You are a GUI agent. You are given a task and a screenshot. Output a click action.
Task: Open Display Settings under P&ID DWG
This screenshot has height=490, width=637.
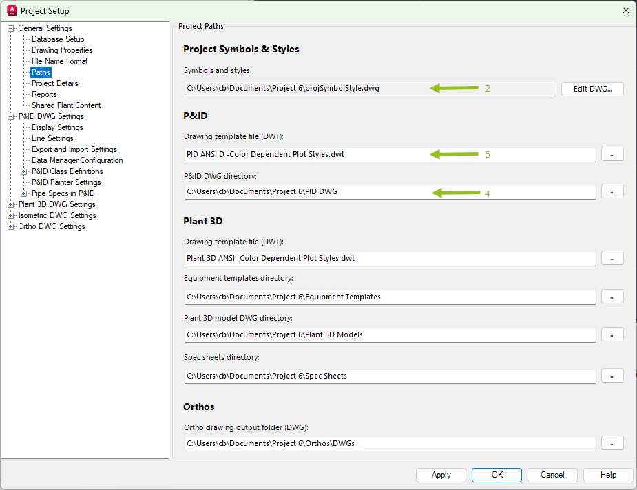pyautogui.click(x=57, y=127)
